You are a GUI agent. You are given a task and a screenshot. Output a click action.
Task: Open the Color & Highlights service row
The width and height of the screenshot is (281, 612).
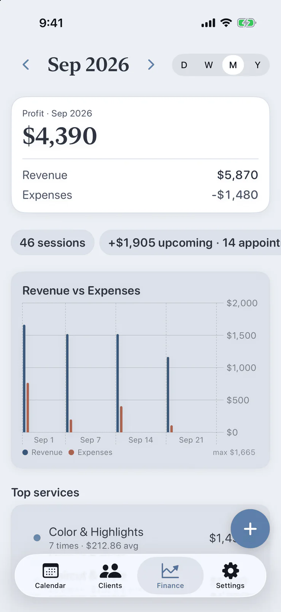140,538
